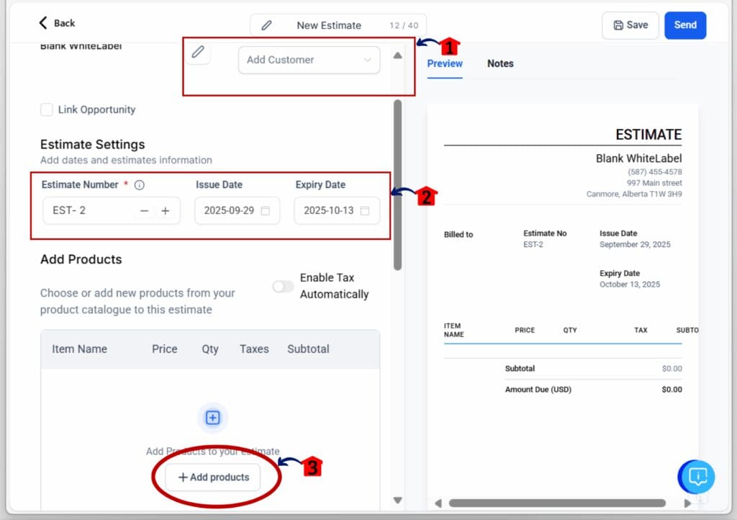Screen dimensions: 737x520
Task: Click the Back arrow icon
Action: pyautogui.click(x=44, y=23)
